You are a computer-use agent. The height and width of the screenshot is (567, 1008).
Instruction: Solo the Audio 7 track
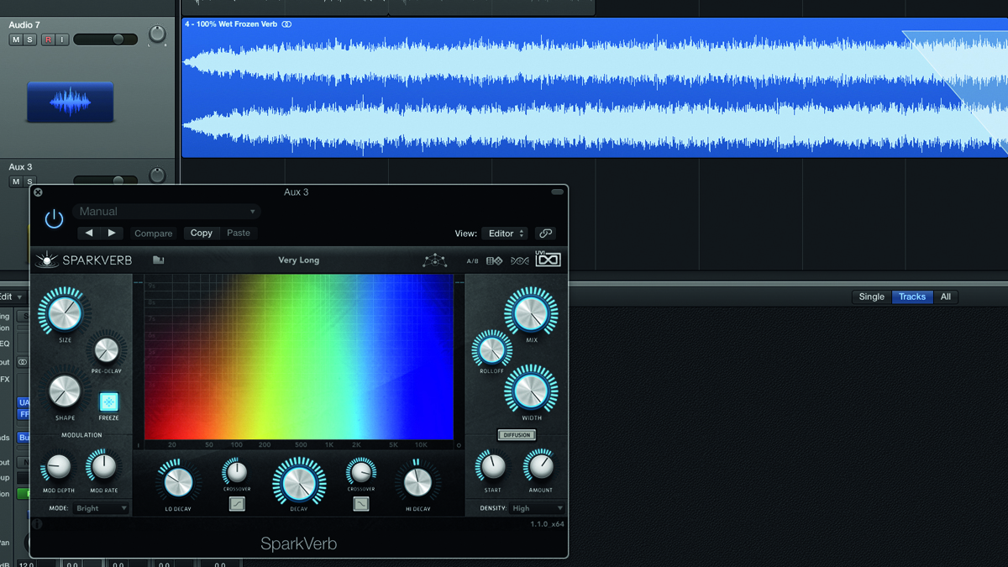pyautogui.click(x=29, y=39)
